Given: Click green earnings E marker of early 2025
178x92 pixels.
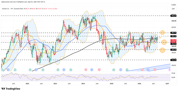Looking at the screenshot, I should [x=114, y=70].
